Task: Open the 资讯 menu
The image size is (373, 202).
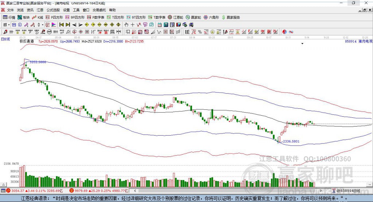Action: click(30, 10)
